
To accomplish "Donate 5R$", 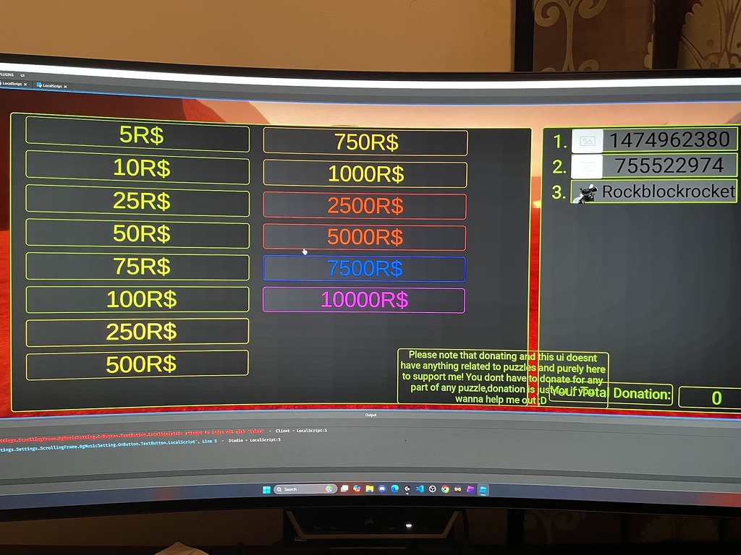I will (x=137, y=134).
